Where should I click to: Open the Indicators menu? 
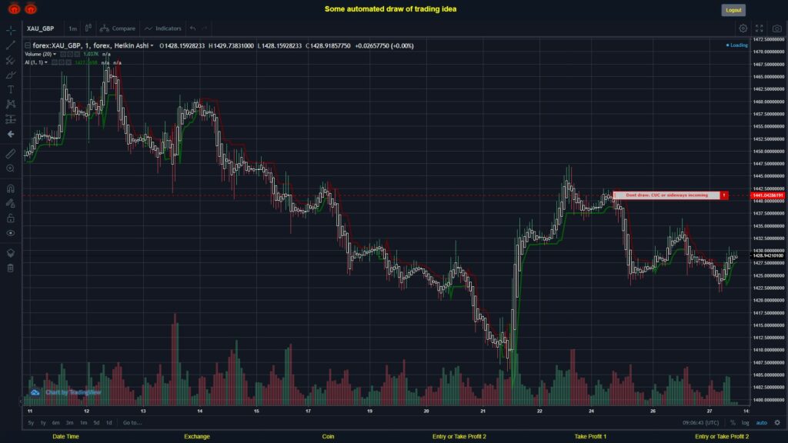[x=163, y=28]
